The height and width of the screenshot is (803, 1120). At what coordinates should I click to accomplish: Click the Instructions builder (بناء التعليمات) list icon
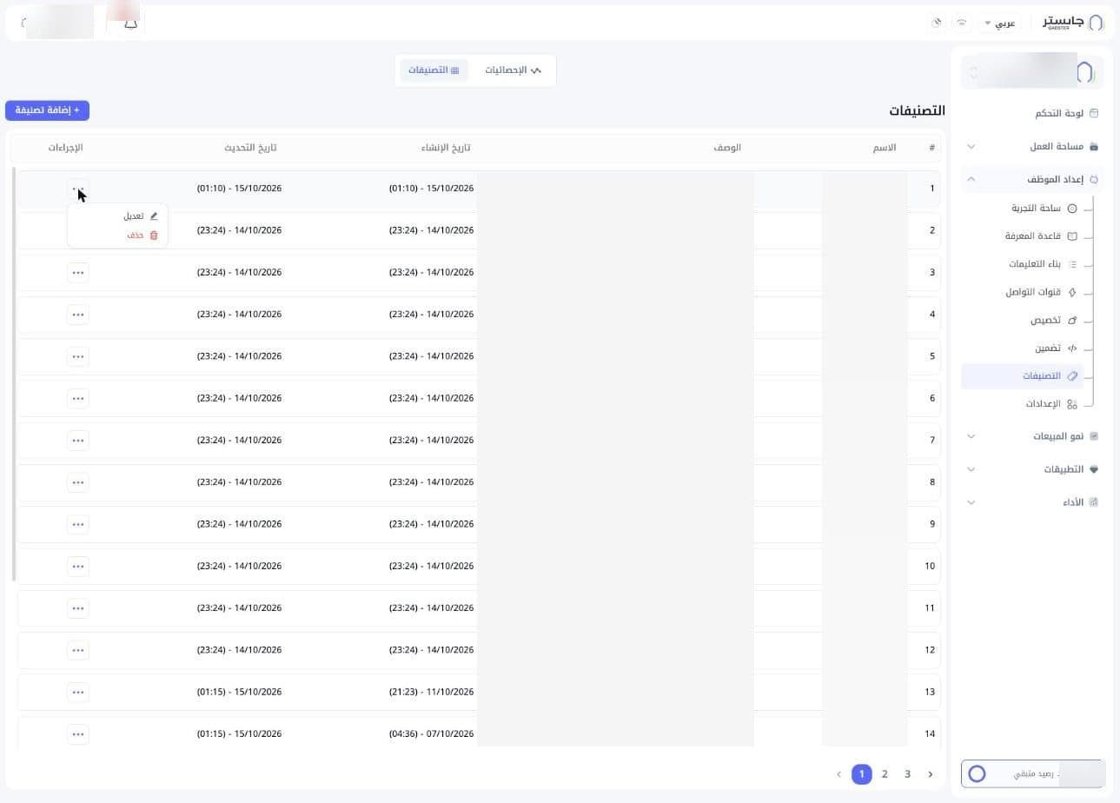pos(1072,264)
